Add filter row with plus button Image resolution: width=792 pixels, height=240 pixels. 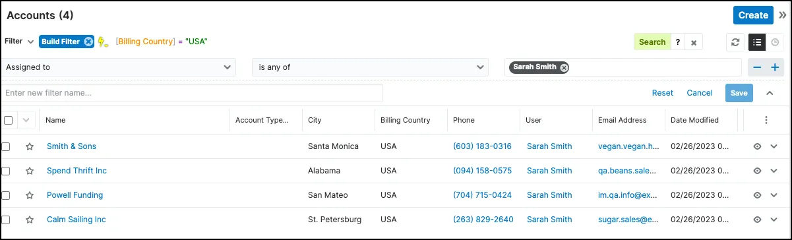click(774, 67)
